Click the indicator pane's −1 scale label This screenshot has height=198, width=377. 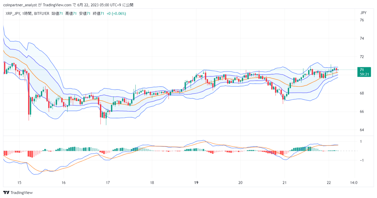[362, 160]
